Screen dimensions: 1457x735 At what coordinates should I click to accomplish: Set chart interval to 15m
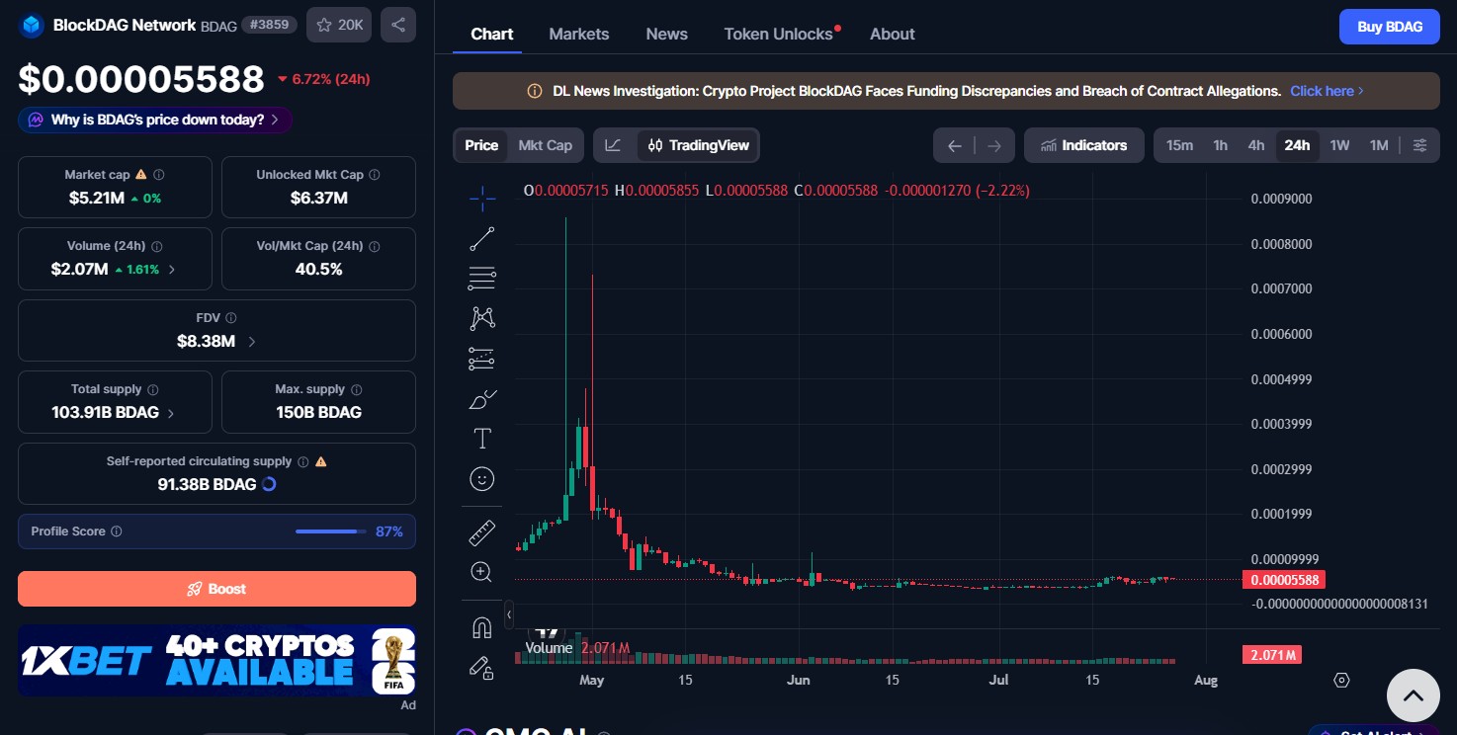coord(1179,145)
